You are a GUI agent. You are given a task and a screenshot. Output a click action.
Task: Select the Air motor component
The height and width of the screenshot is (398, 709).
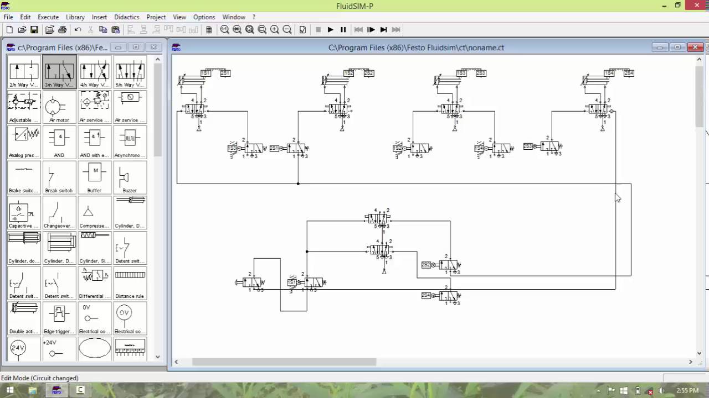point(59,107)
